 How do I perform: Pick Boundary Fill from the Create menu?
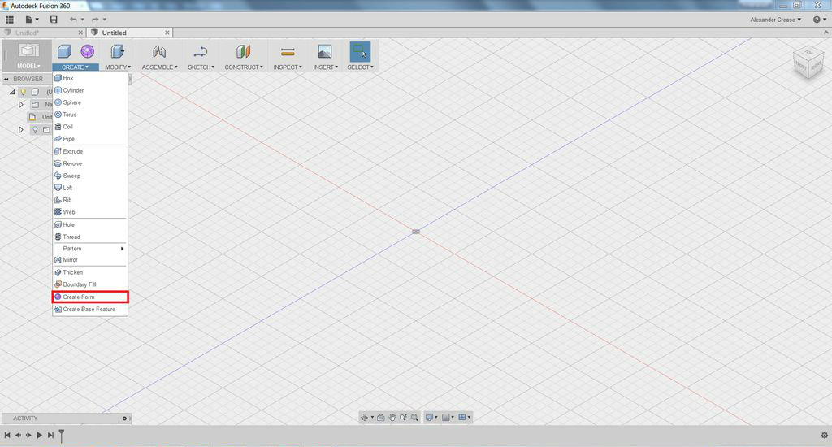[x=90, y=284]
